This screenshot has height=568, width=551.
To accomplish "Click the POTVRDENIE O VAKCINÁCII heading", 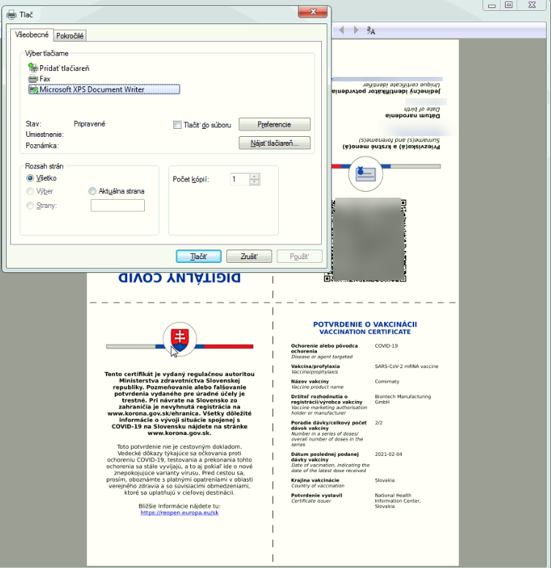I will pos(365,324).
